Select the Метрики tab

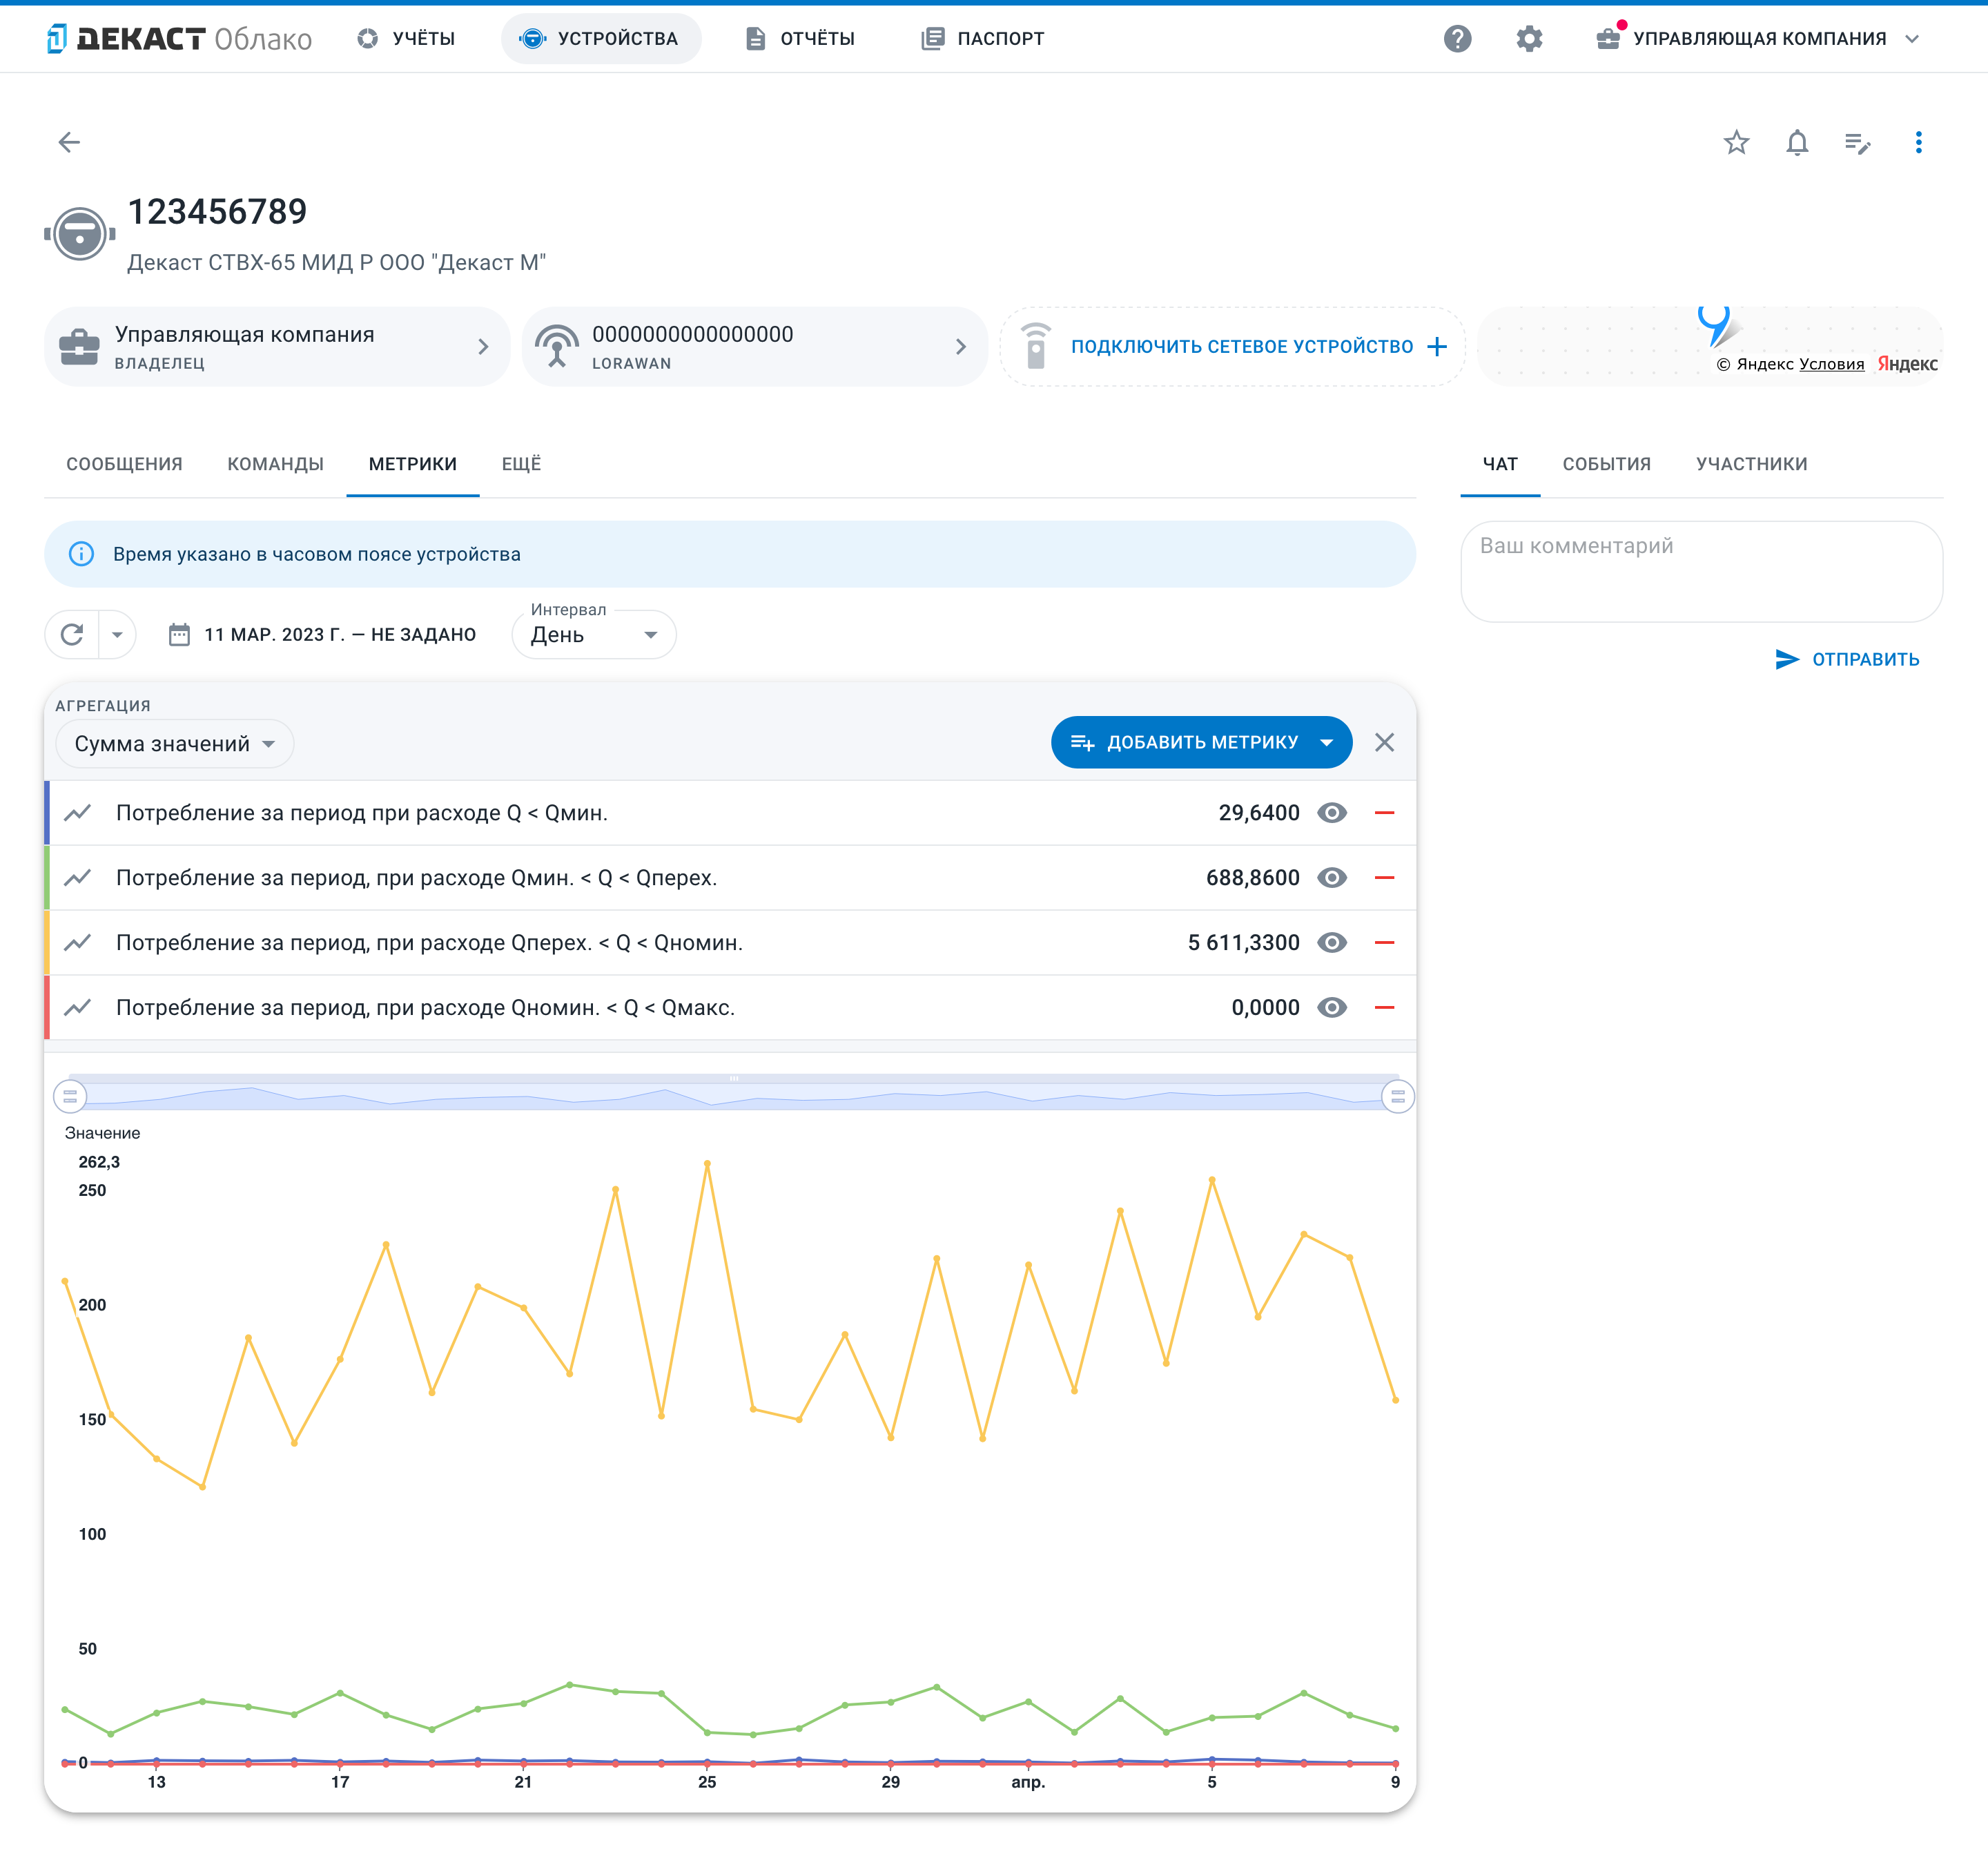[412, 463]
